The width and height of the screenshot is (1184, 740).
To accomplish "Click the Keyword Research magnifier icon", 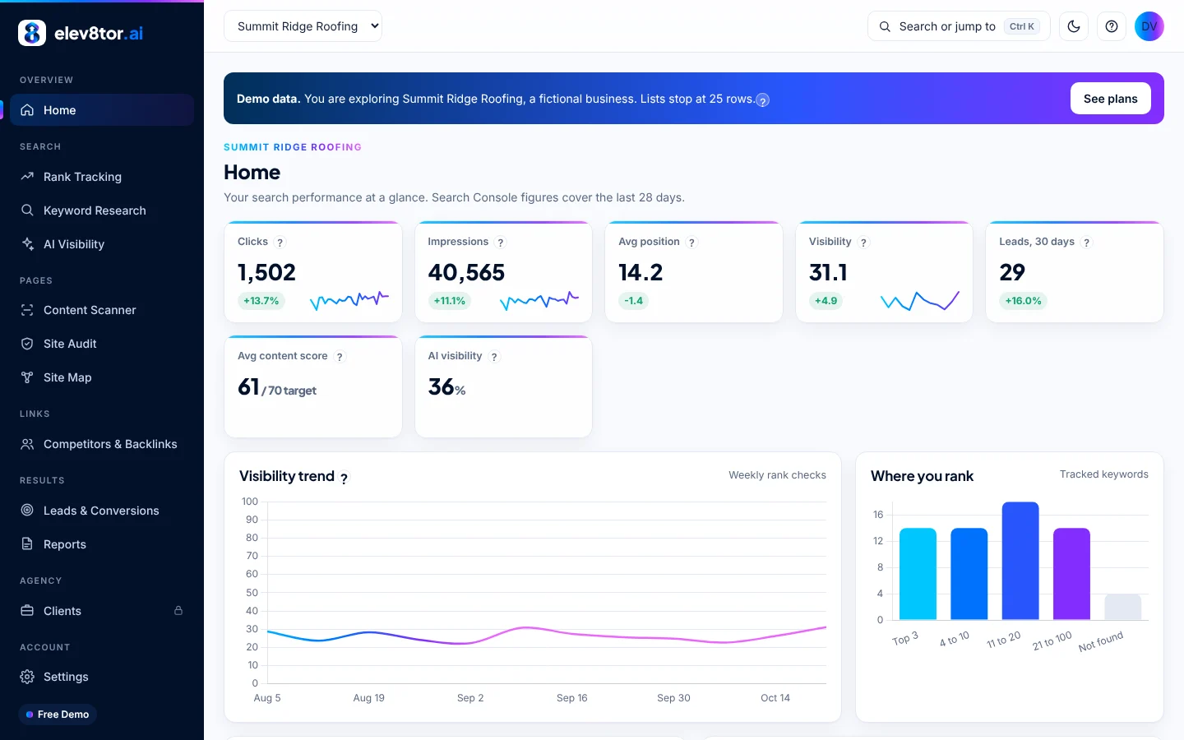I will (x=27, y=210).
